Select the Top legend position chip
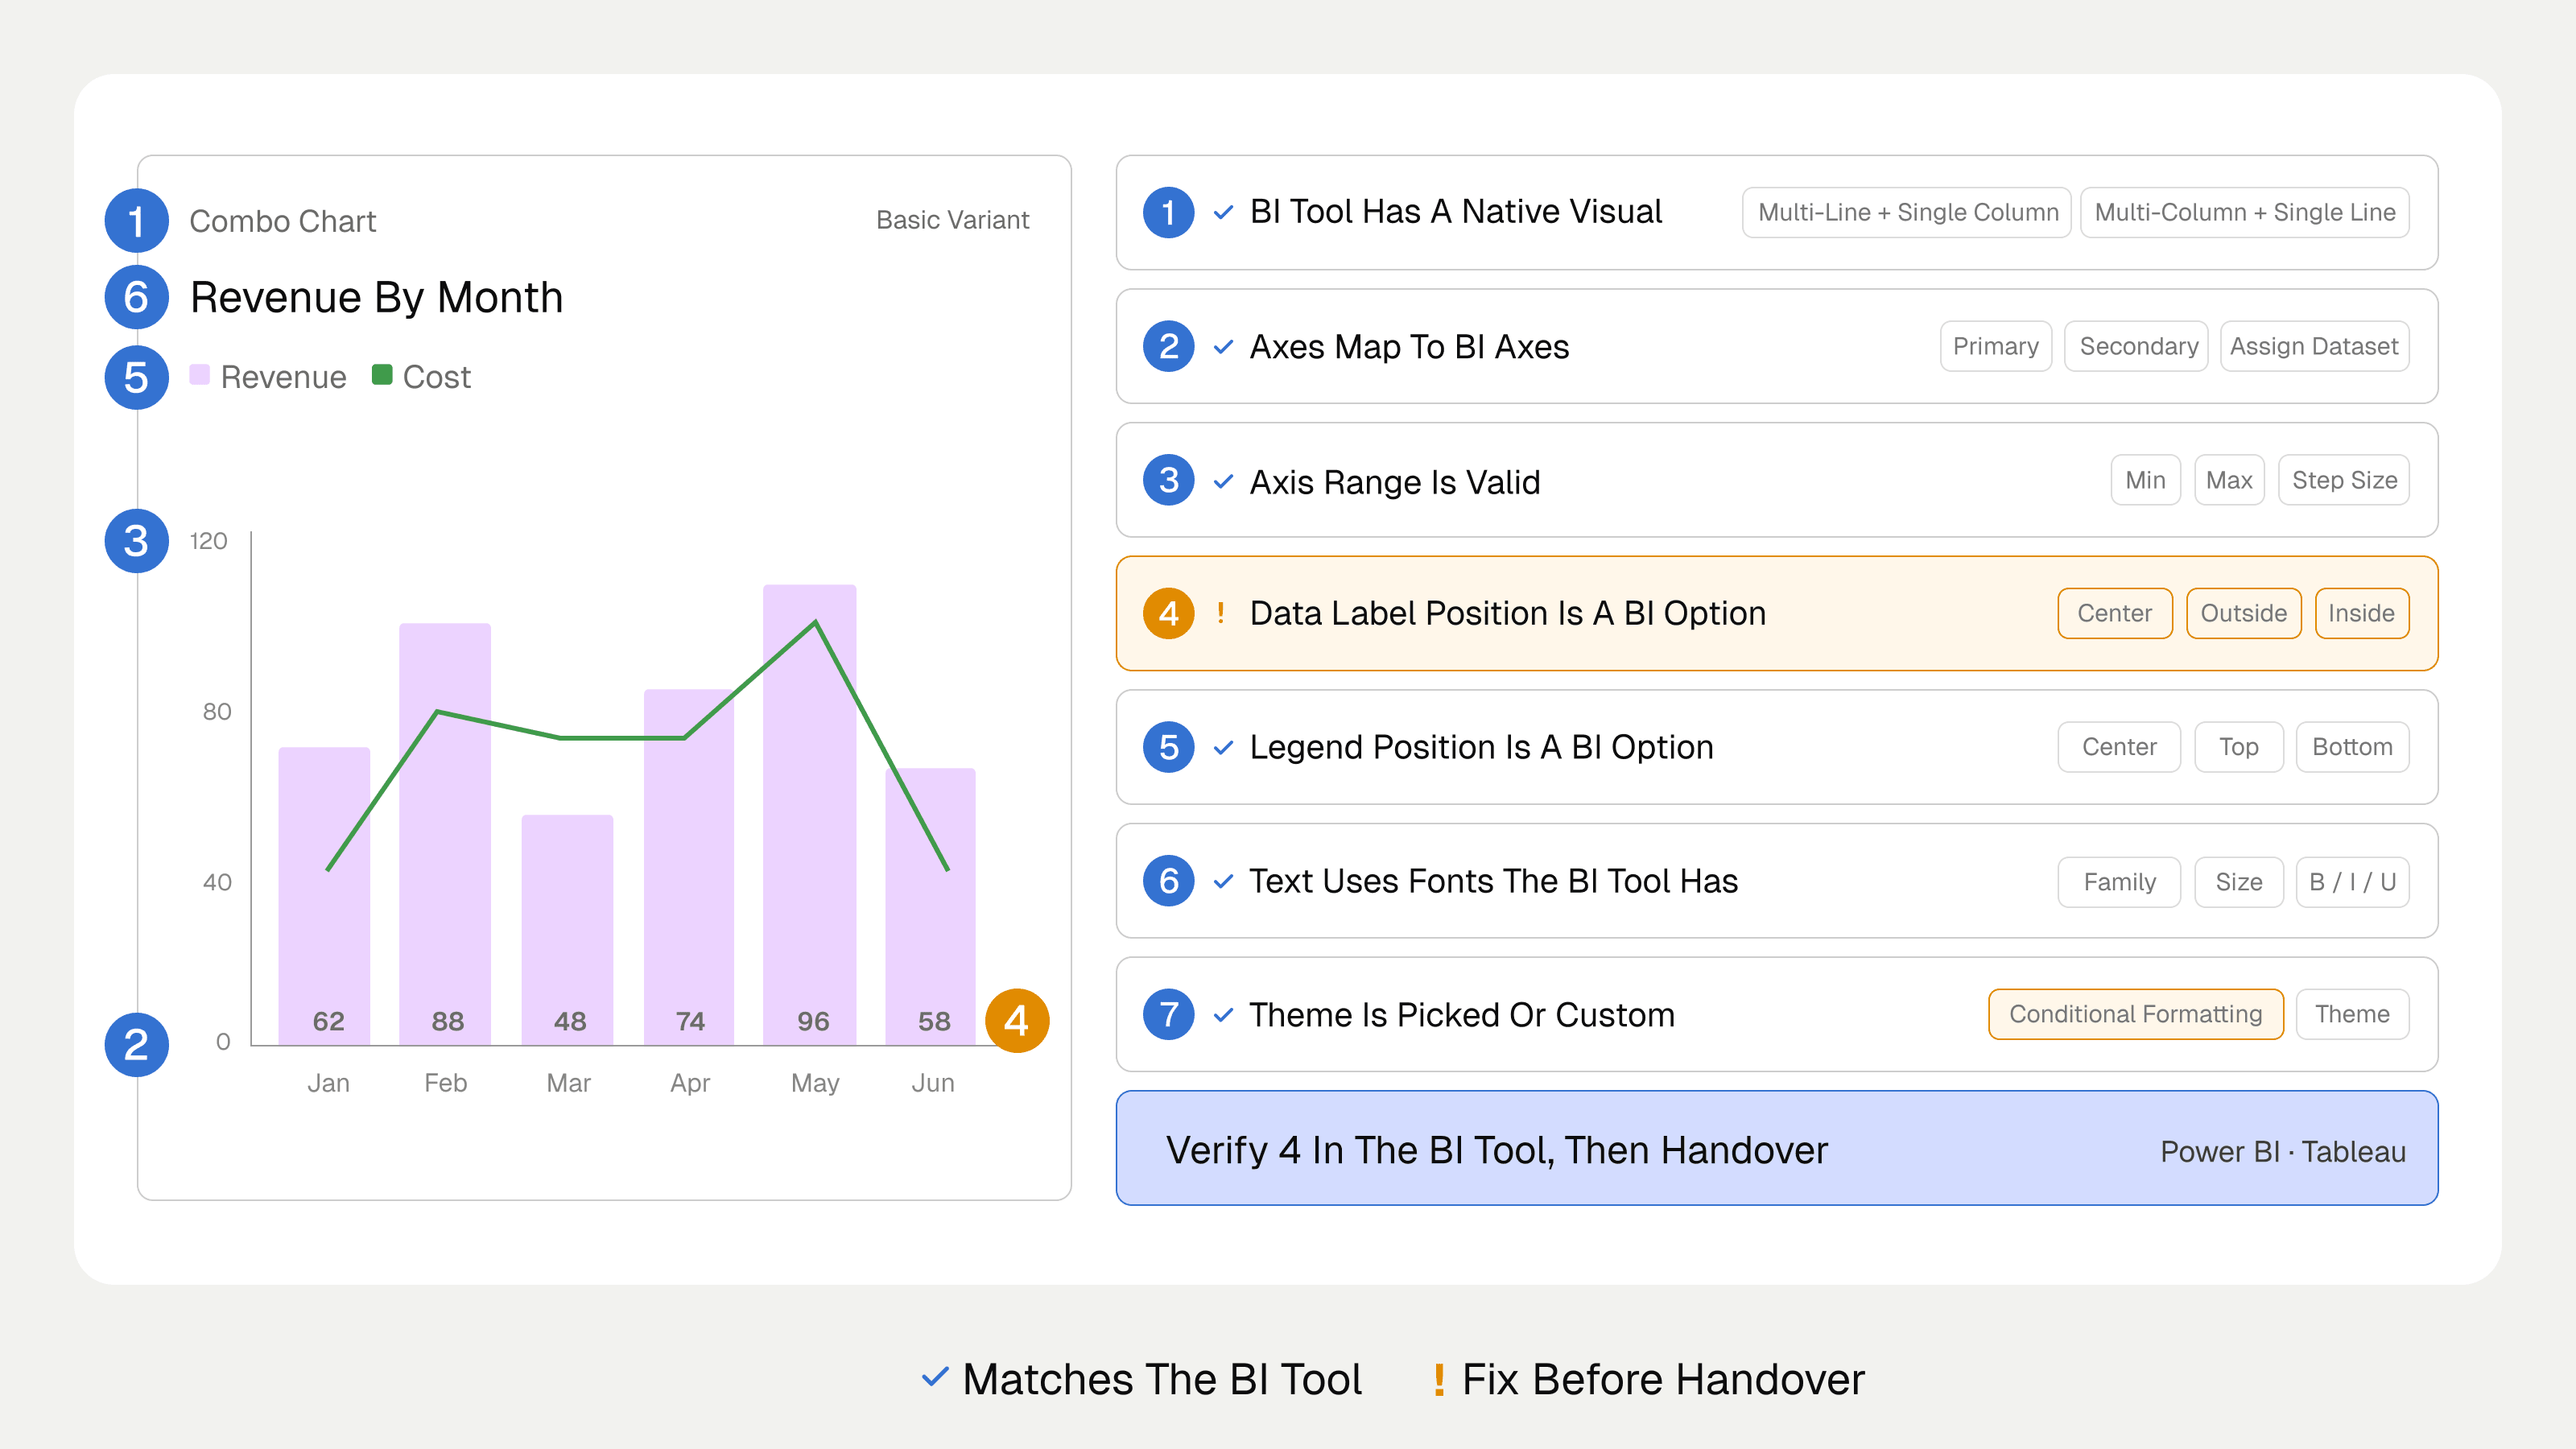The width and height of the screenshot is (2576, 1449). point(2239,747)
